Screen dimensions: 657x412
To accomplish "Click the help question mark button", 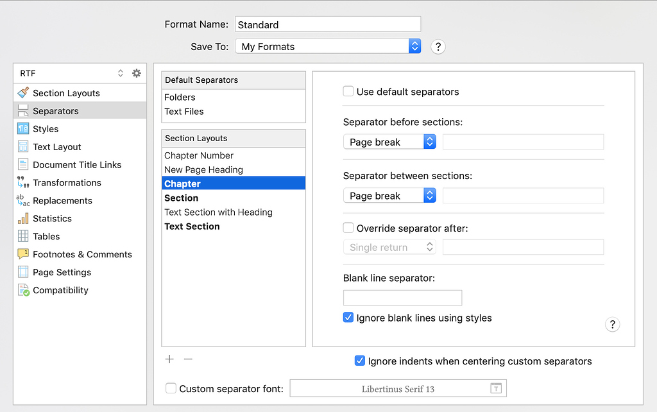I will [438, 46].
